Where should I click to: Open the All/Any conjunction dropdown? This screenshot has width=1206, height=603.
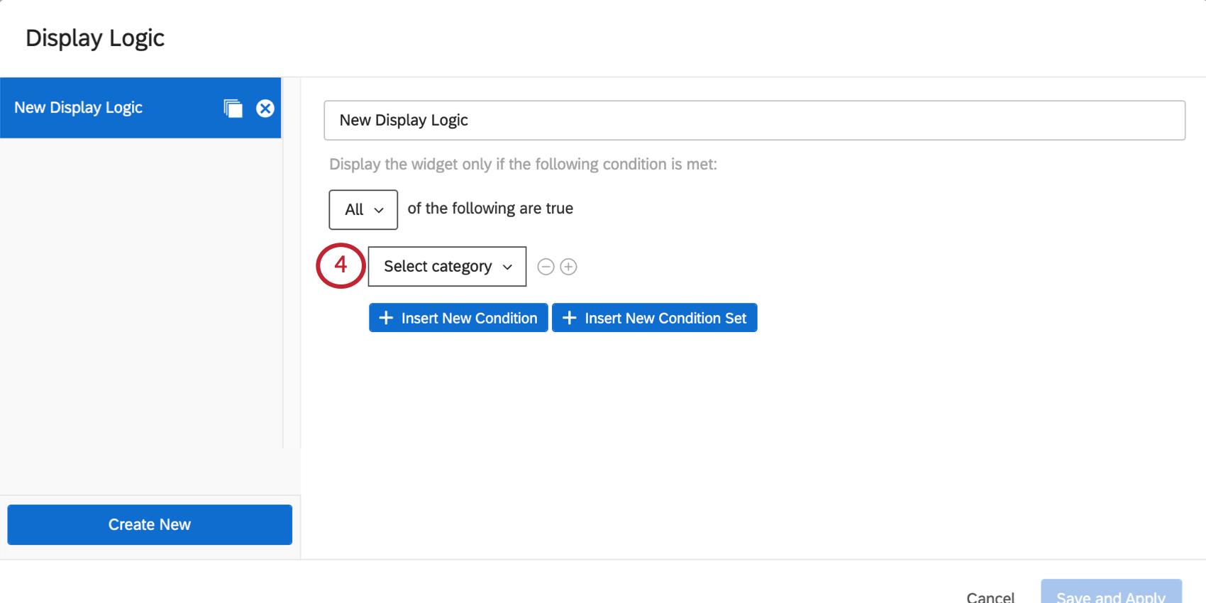tap(363, 209)
